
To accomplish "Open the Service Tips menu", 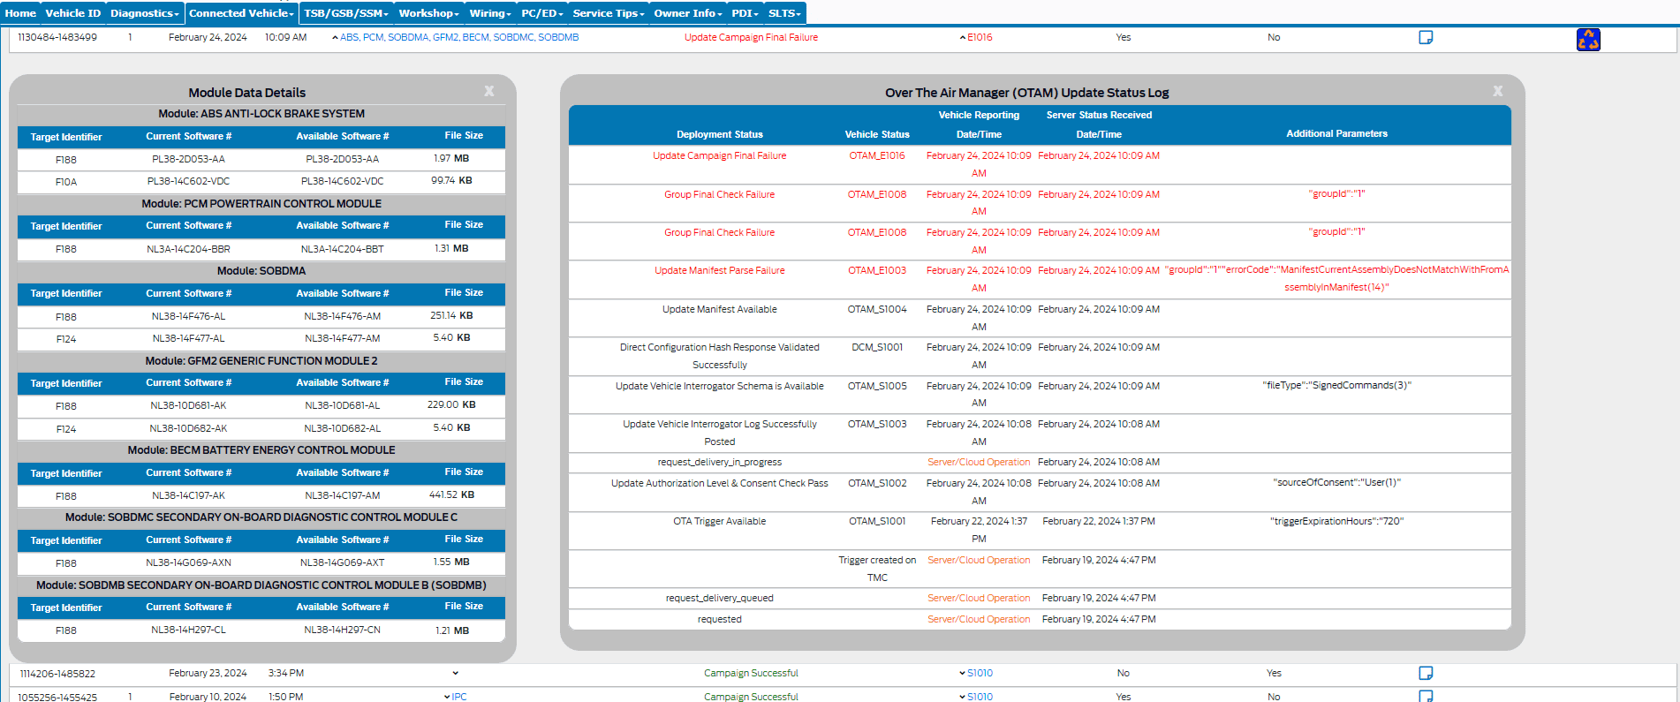I will tap(608, 13).
